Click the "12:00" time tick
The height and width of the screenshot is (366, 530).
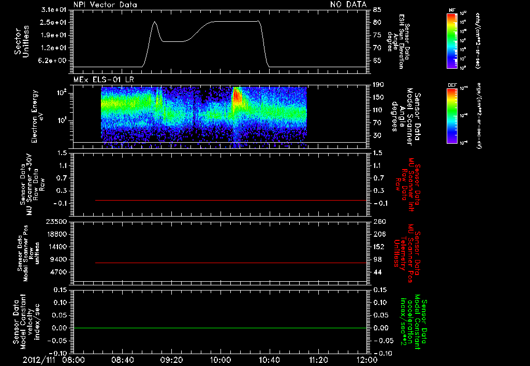[x=367, y=360]
